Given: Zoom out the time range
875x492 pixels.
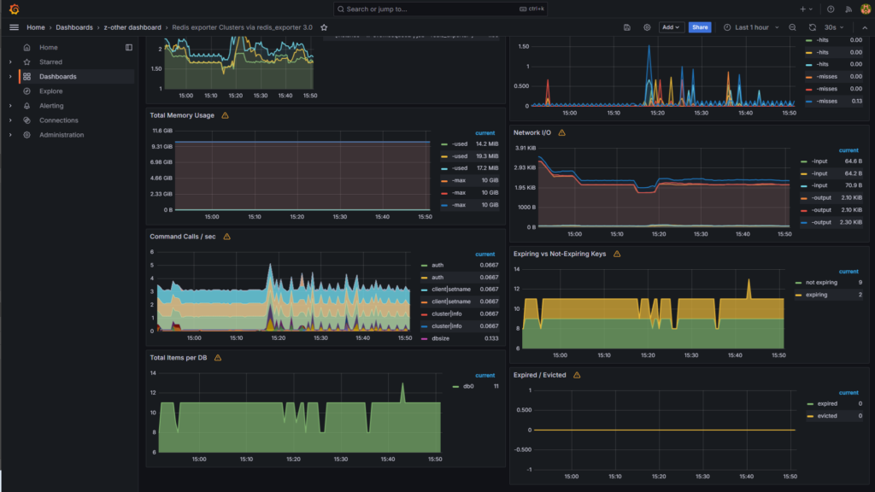Looking at the screenshot, I should click(x=792, y=27).
